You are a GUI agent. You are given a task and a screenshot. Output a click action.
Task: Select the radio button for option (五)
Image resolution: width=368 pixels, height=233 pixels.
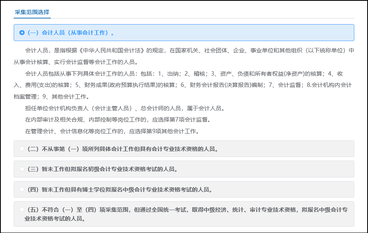22,210
